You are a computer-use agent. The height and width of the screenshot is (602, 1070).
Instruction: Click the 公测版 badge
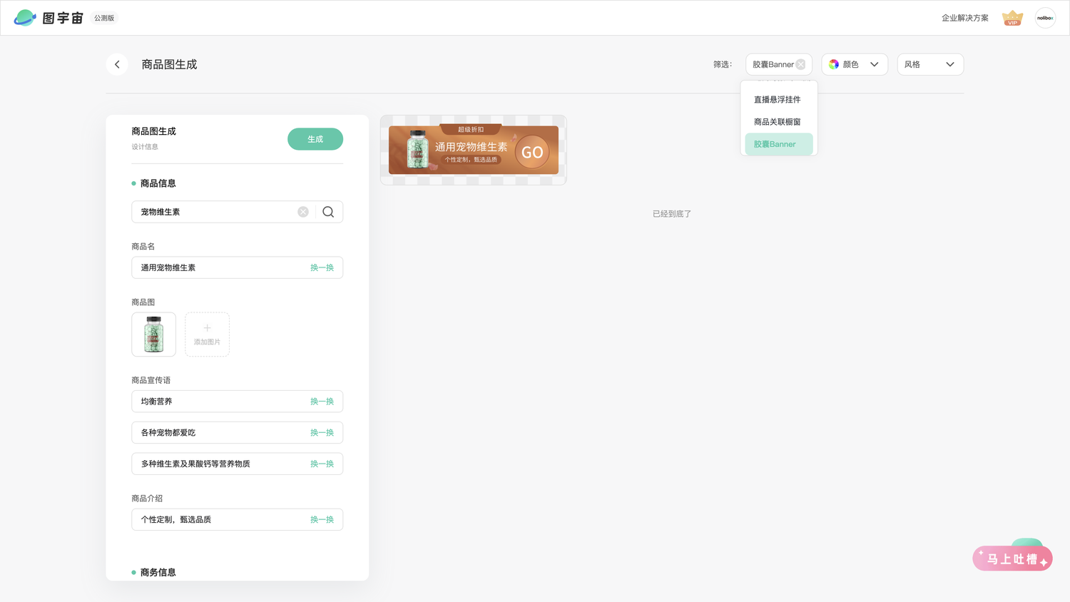(104, 18)
